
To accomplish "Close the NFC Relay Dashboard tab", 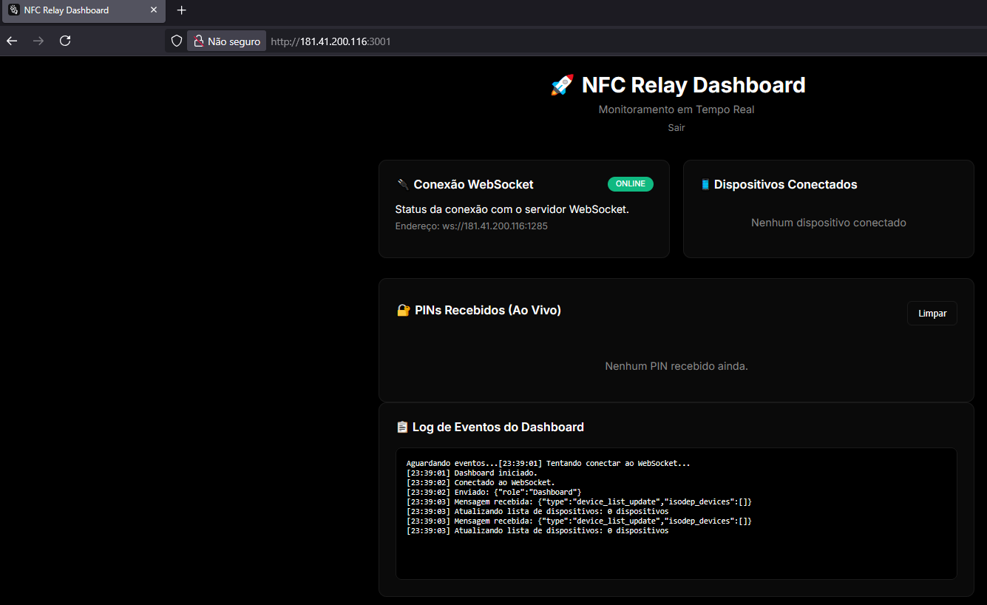I will [154, 10].
